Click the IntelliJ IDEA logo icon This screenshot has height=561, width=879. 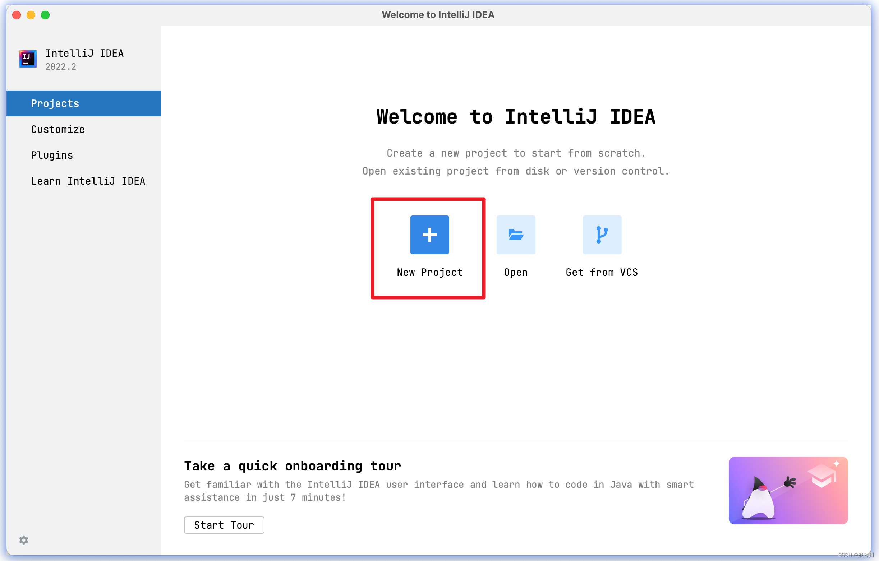click(x=28, y=59)
